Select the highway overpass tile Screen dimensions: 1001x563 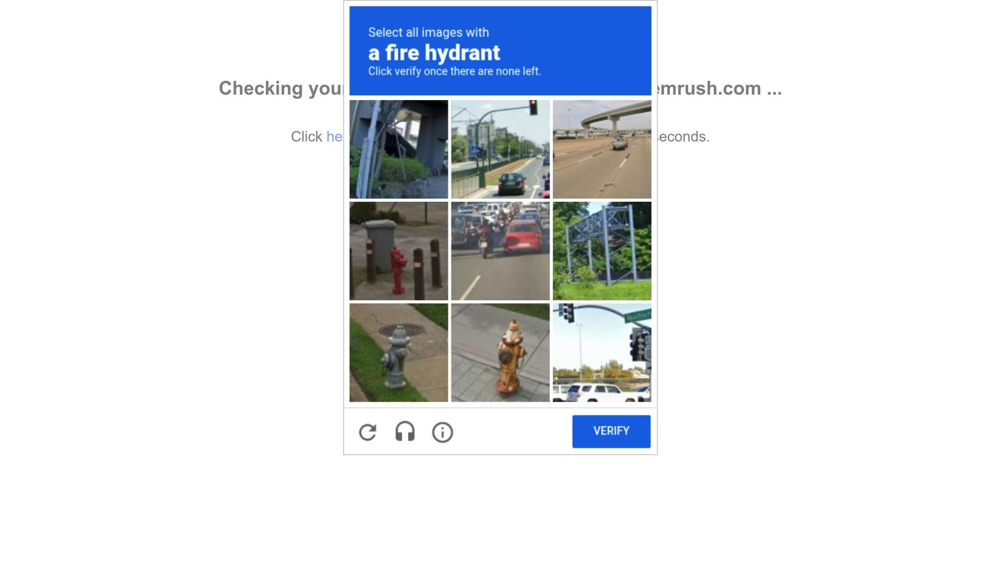(x=602, y=149)
